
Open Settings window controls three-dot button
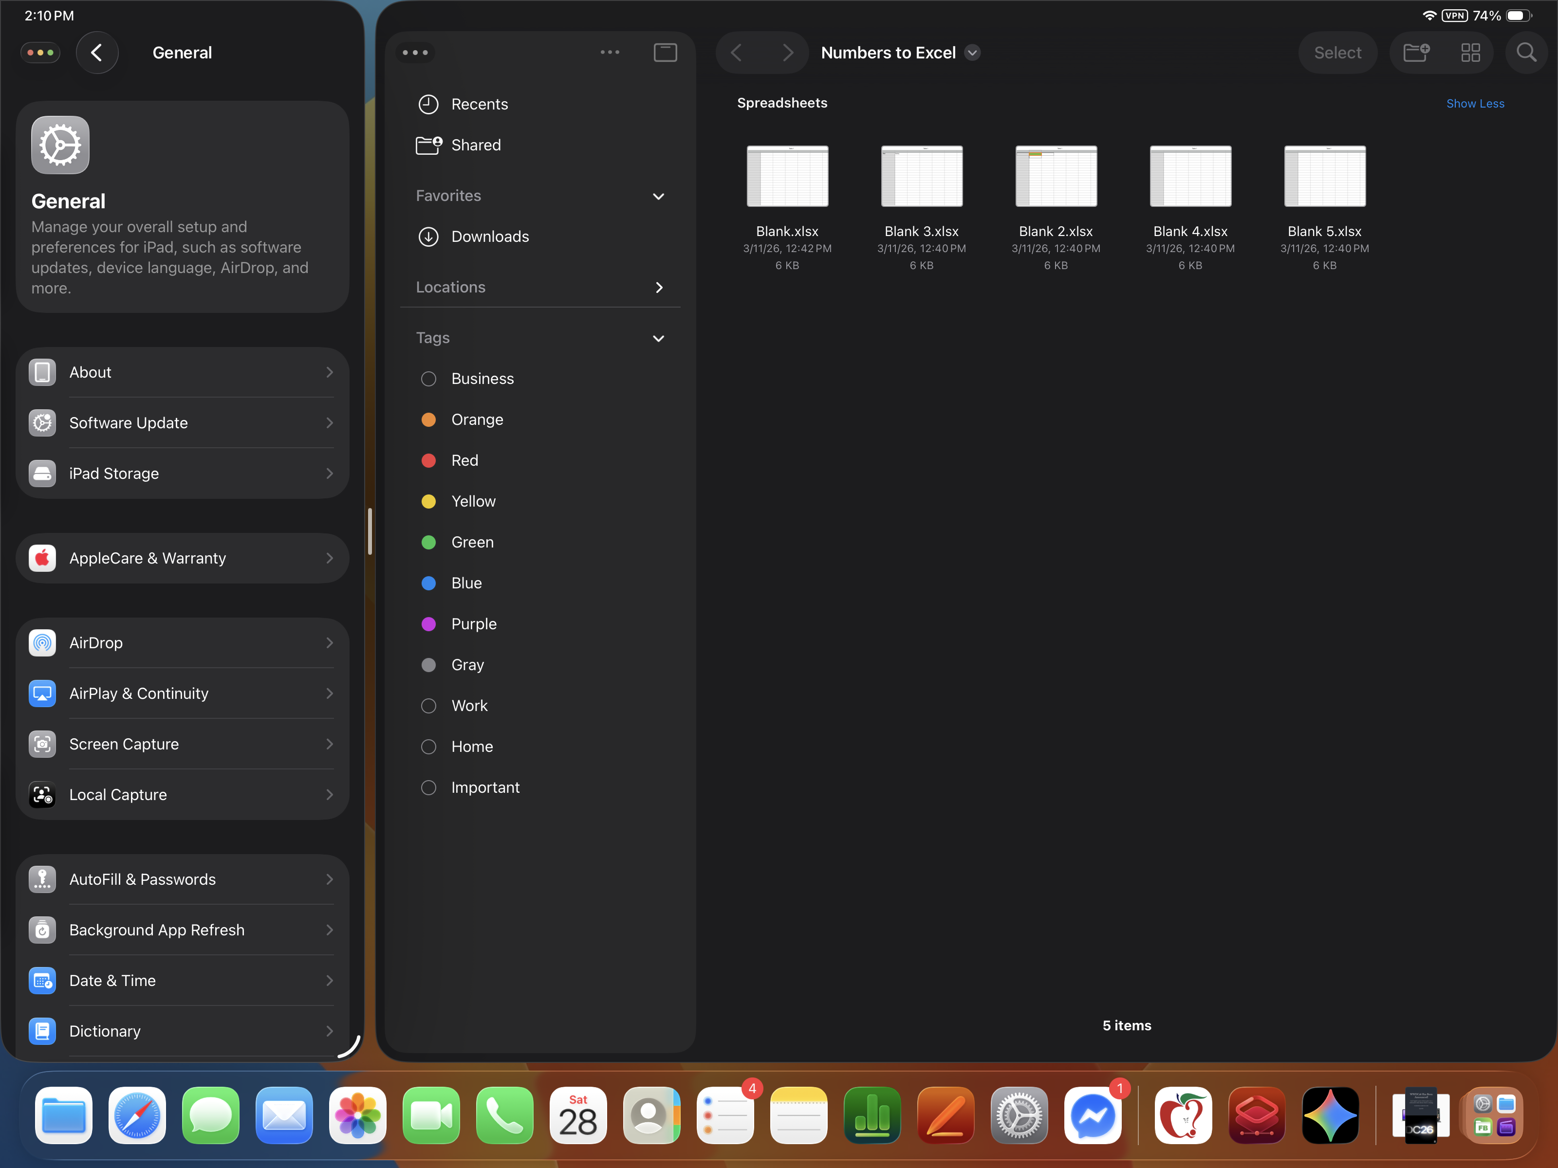(x=41, y=53)
